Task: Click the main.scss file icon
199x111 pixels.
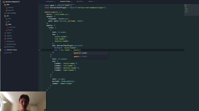Action: click(8, 27)
